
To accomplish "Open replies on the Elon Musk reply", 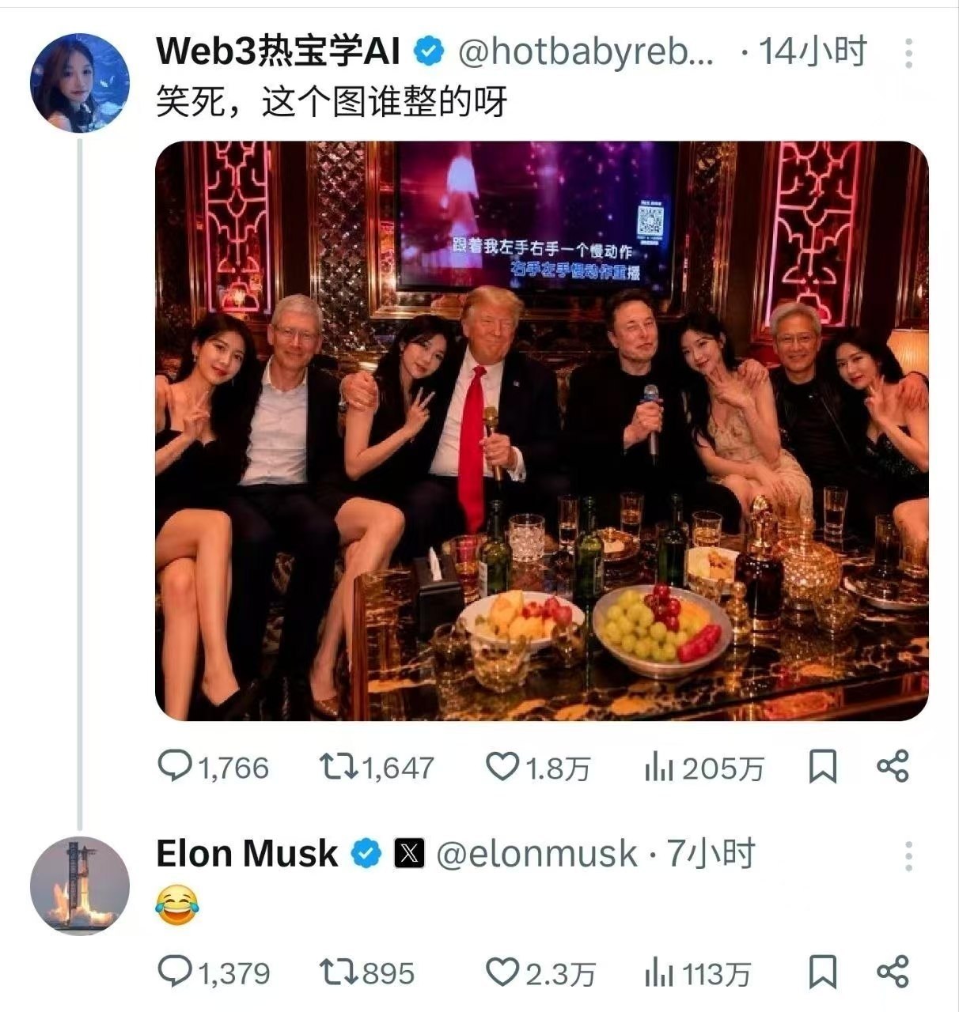I will click(x=214, y=972).
